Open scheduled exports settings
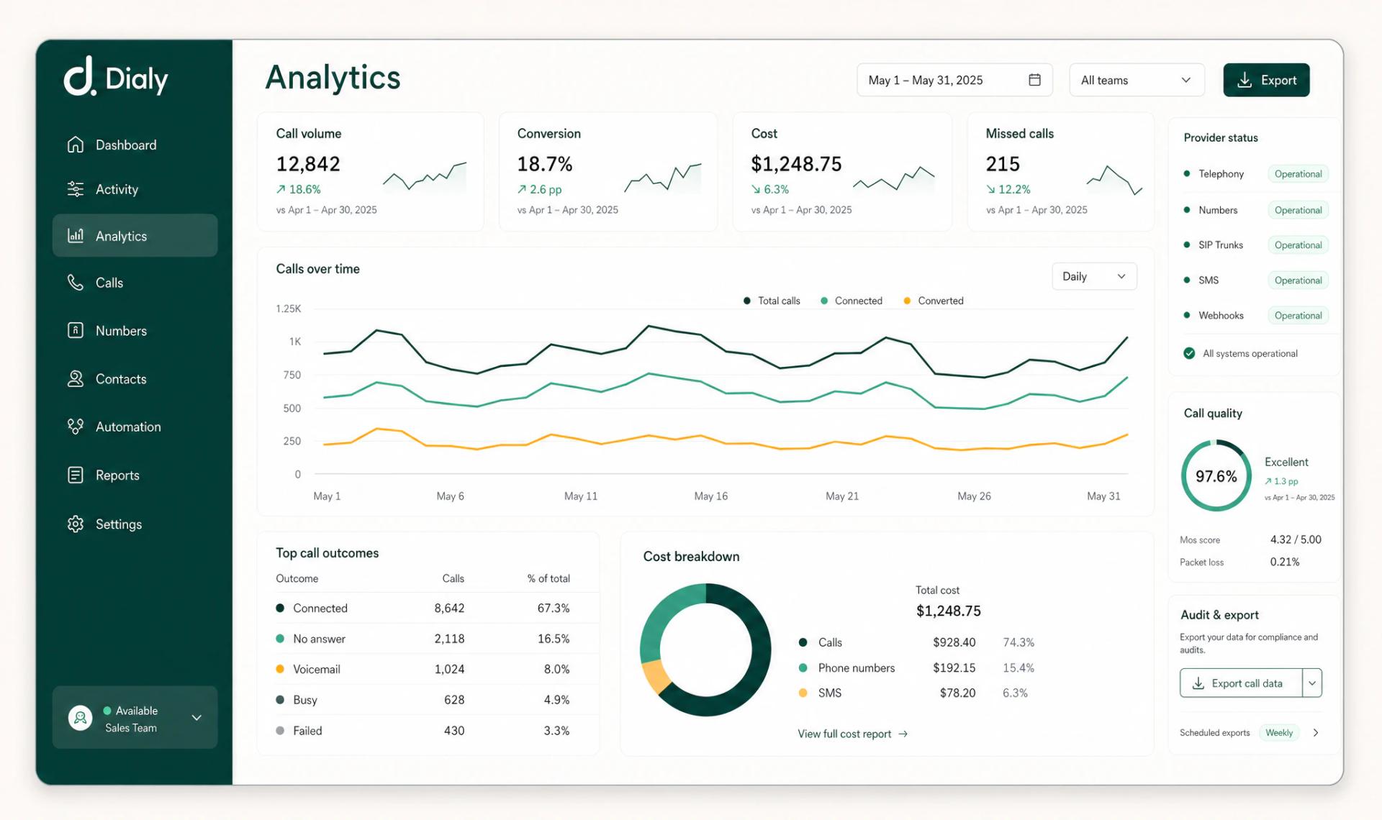This screenshot has width=1382, height=820. (1316, 732)
